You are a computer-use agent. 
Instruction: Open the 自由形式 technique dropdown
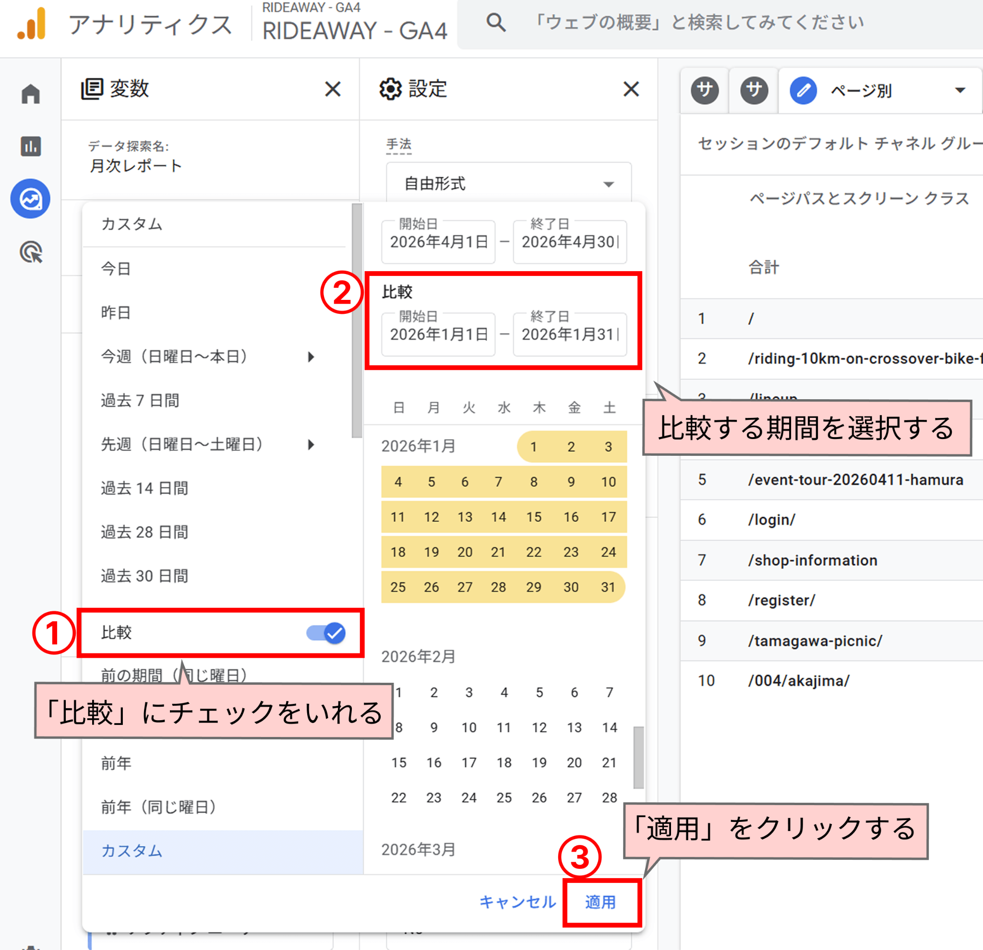click(509, 183)
